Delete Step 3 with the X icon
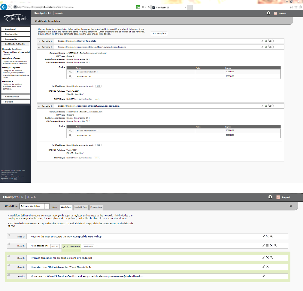303x291 pixels. click(268, 258)
